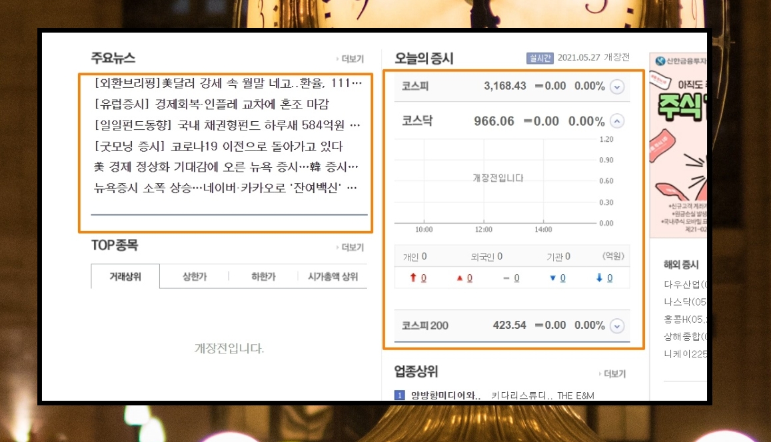This screenshot has height=442, width=771.
Task: Open the 키다리스튜디.. stock link
Action: (522, 395)
